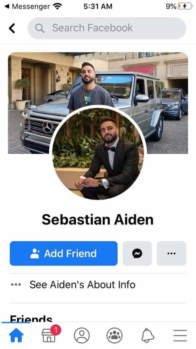Tap the Sebastian Aiden profile name

(x=98, y=220)
